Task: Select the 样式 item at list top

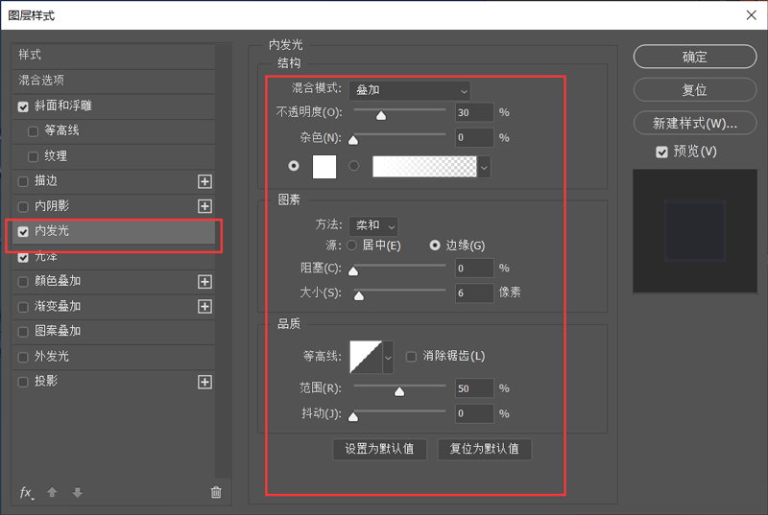Action: (x=30, y=55)
